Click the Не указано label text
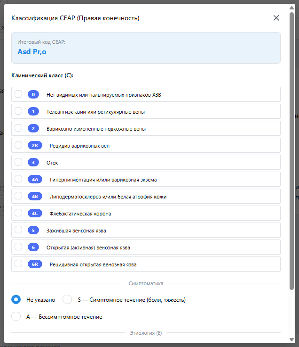 coord(41,300)
